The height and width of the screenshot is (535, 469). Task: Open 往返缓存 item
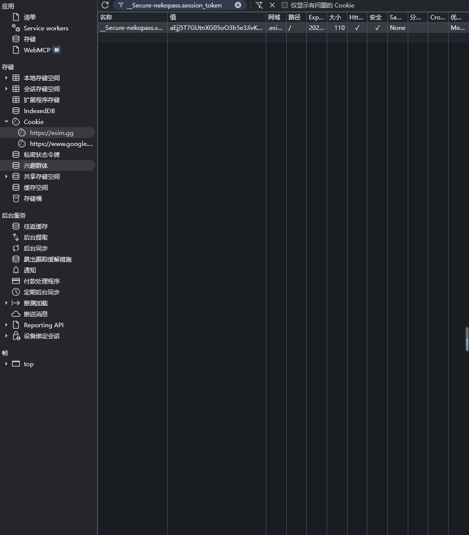coord(36,226)
